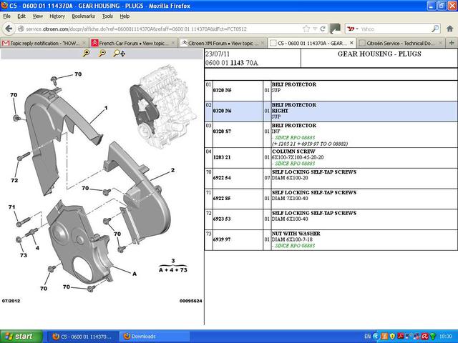Select part number 1203 21
Screen dimensions: 458x343
(x=222, y=157)
